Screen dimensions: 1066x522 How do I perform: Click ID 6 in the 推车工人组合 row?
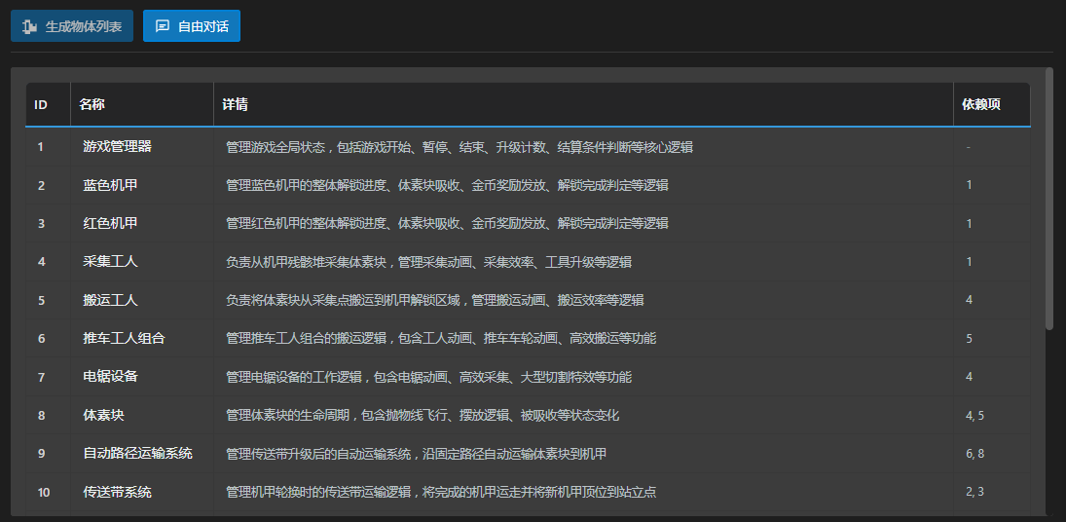click(x=41, y=339)
